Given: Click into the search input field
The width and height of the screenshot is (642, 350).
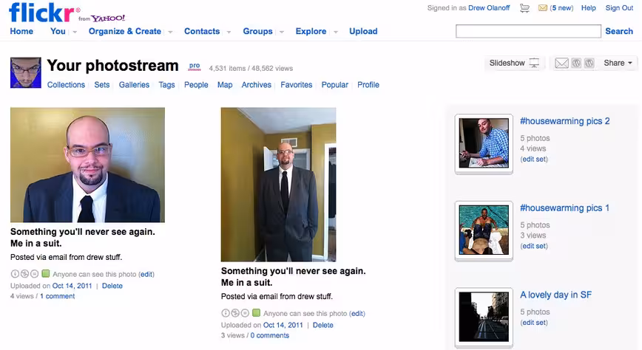Looking at the screenshot, I should [528, 31].
